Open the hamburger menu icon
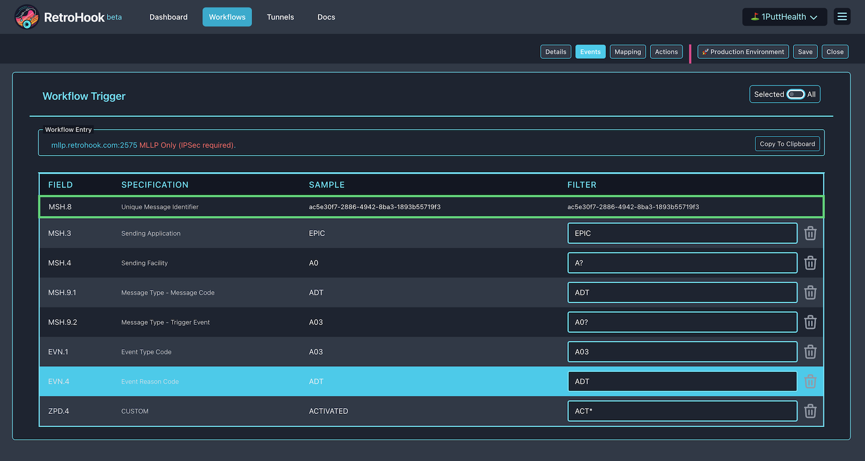This screenshot has height=461, width=865. pyautogui.click(x=842, y=17)
